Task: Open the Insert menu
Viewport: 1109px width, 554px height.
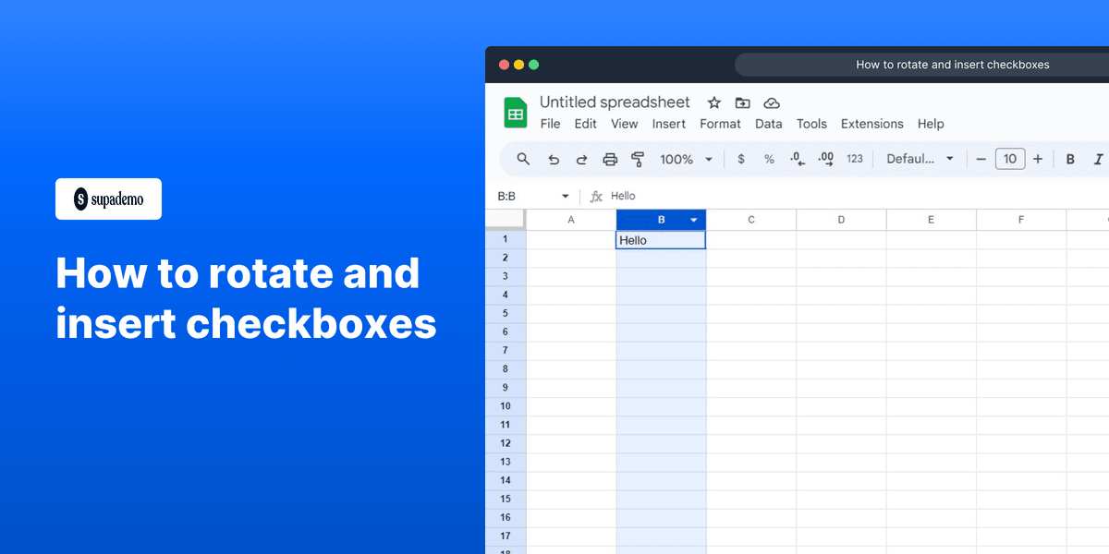Action: click(x=668, y=124)
